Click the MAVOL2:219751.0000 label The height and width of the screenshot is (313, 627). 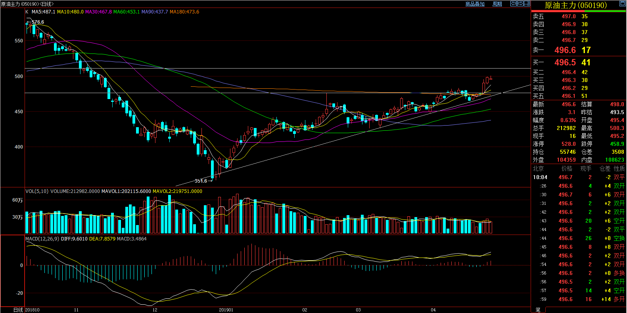coord(177,191)
